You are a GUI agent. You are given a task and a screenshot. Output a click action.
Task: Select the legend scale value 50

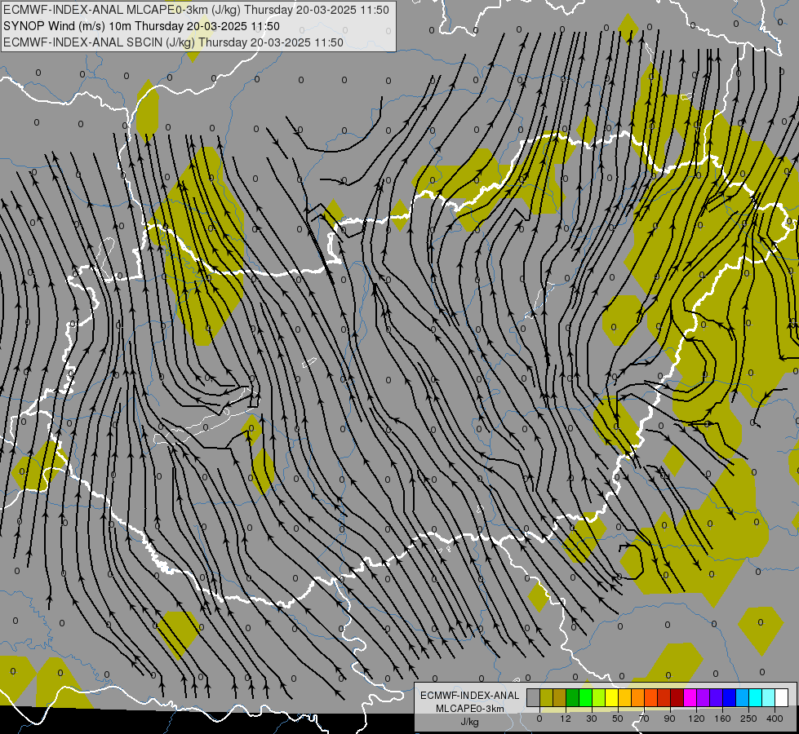coord(618,719)
